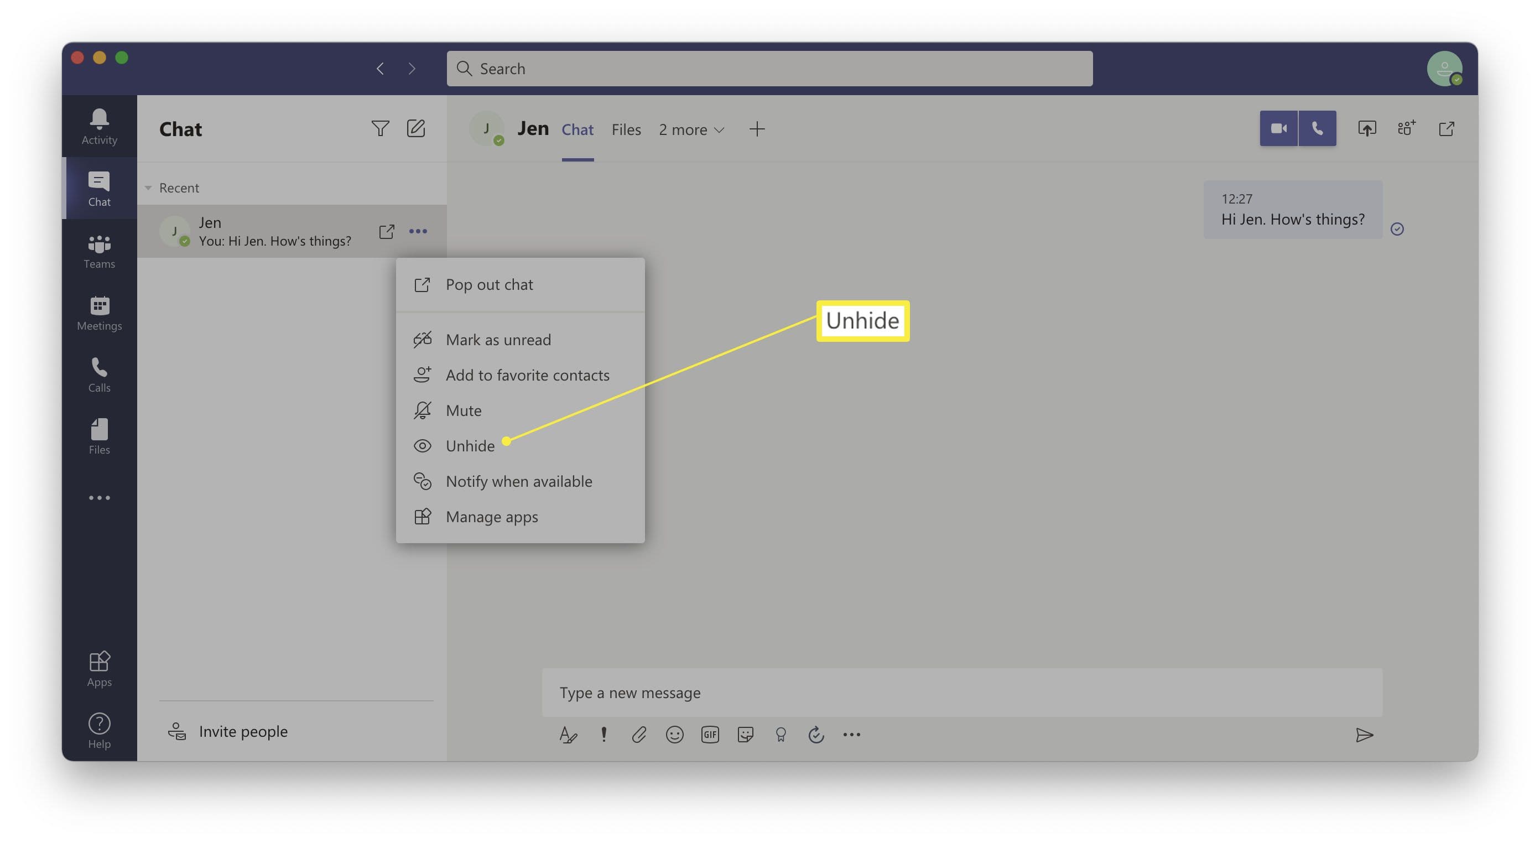Attach a file with the paperclip
The image size is (1540, 843).
click(639, 734)
